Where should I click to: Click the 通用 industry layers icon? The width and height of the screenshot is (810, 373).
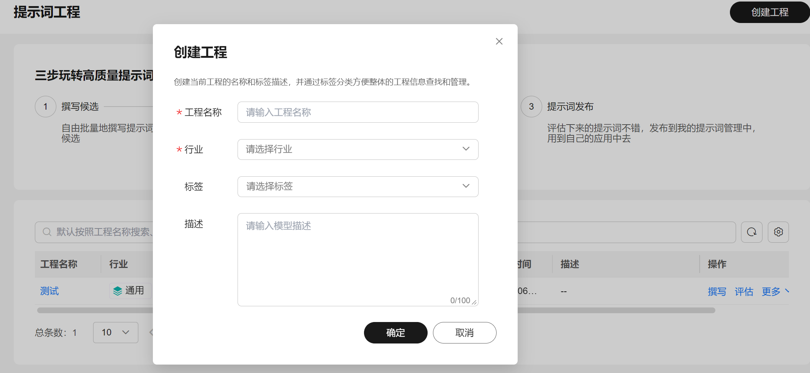pos(118,291)
